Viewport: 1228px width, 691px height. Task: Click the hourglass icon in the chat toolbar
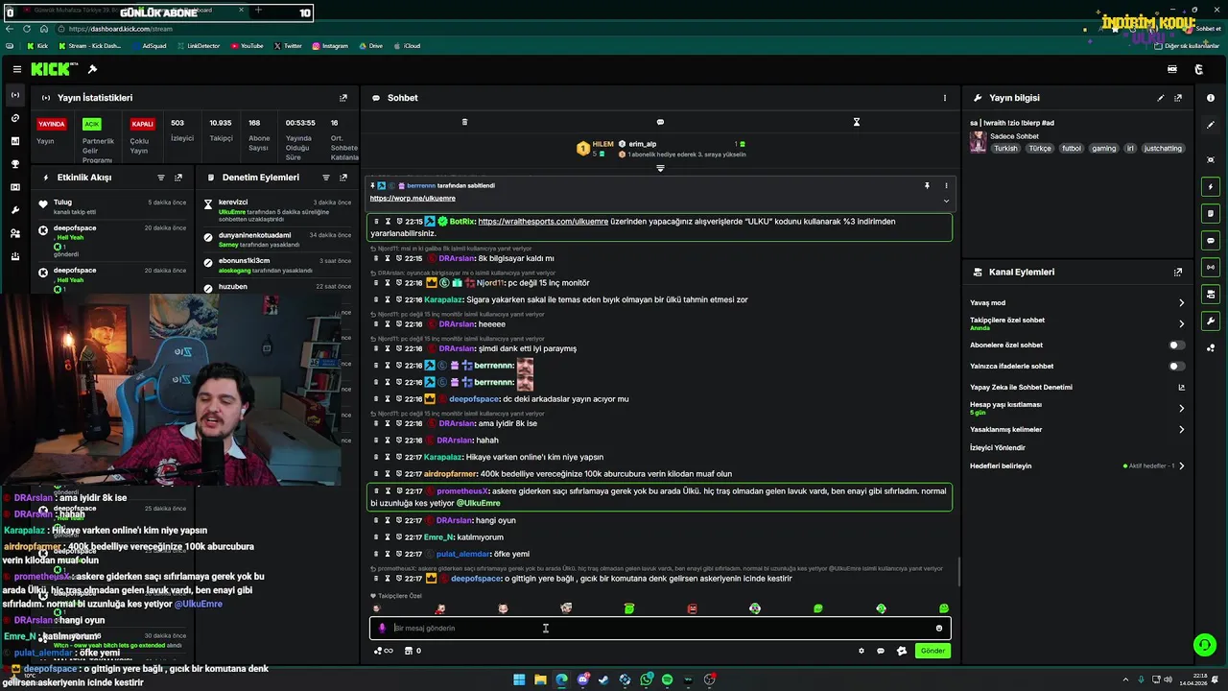pos(857,122)
